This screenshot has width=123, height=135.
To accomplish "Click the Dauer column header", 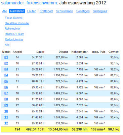I will [x=40, y=52].
